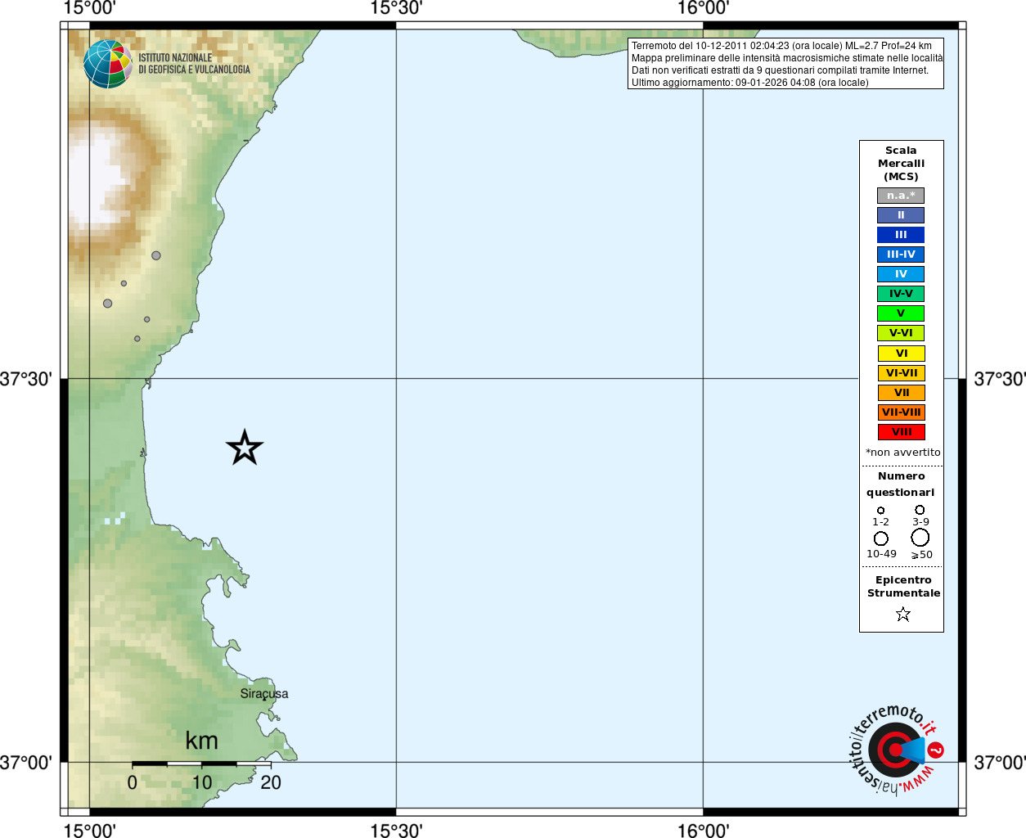Click the II intensity swatch in legend

pos(901,215)
